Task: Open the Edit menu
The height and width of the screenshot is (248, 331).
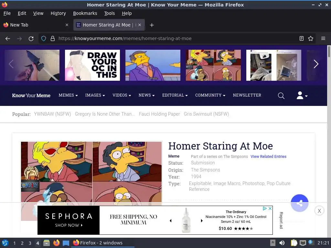Action: click(22, 13)
